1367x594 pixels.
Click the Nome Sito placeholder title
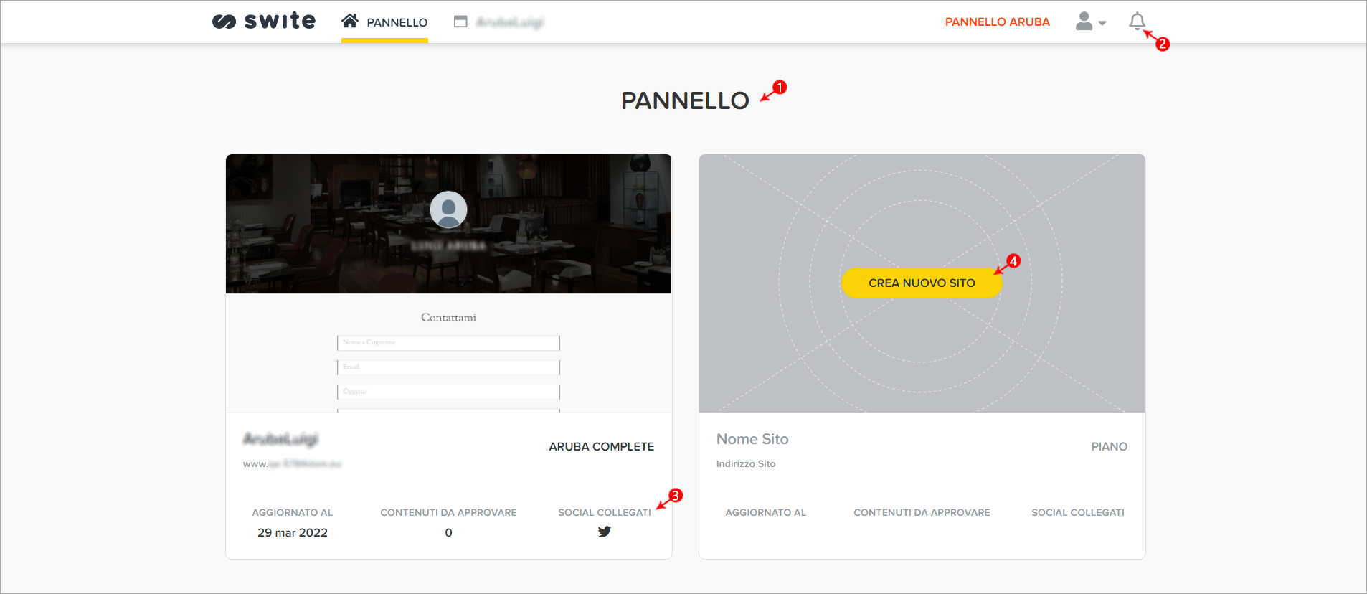coord(752,439)
